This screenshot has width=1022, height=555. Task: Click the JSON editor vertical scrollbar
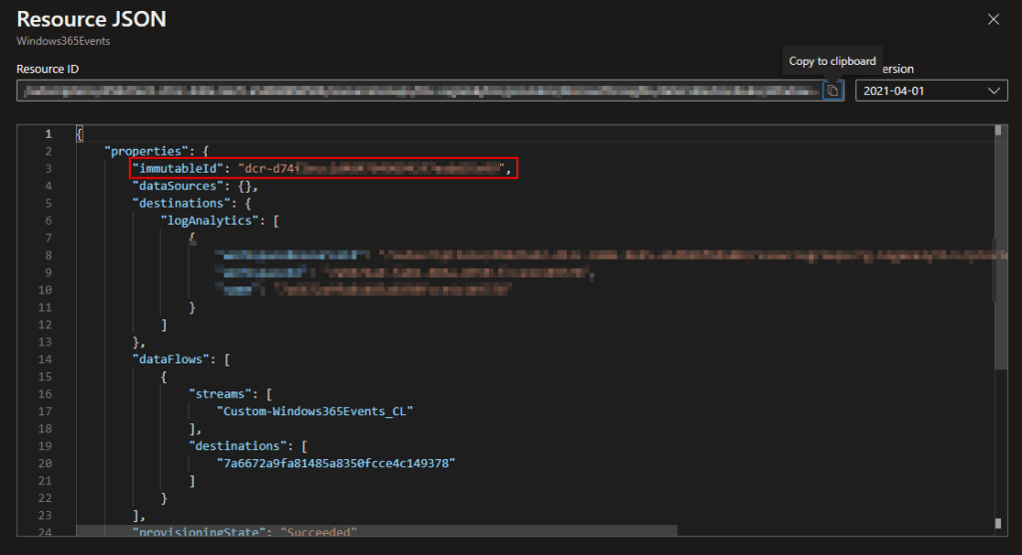point(997,268)
